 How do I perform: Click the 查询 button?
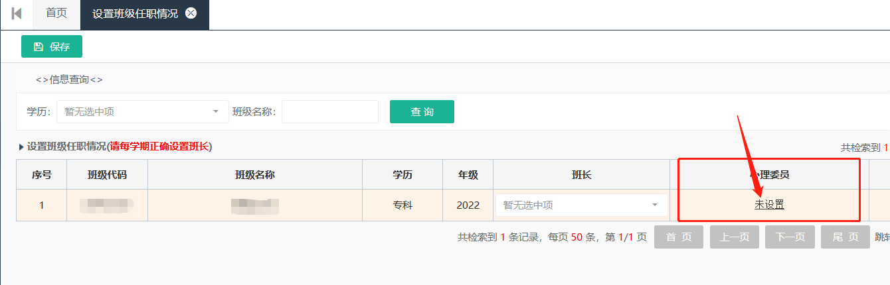[422, 112]
